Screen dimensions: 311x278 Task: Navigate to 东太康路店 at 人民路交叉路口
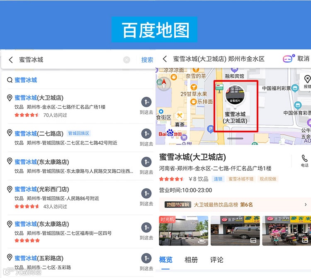pos(146,162)
